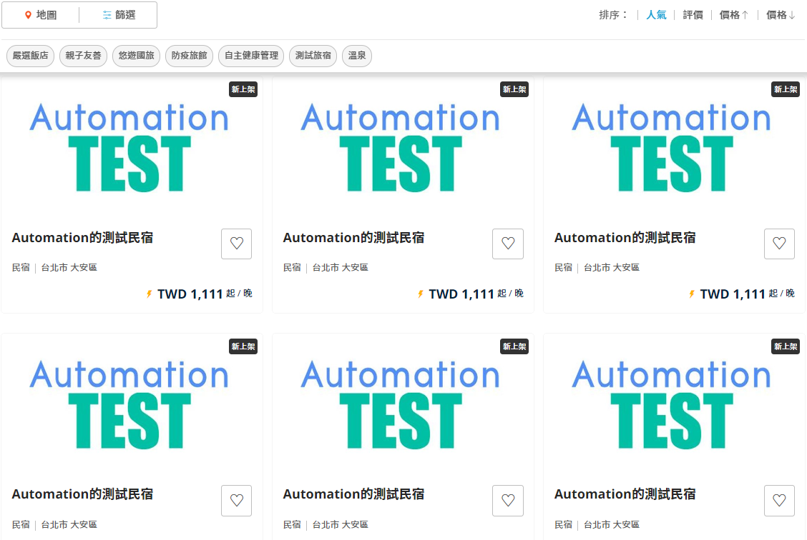
Task: Click the top-left card's TWD 1,111 price
Action: [190, 294]
